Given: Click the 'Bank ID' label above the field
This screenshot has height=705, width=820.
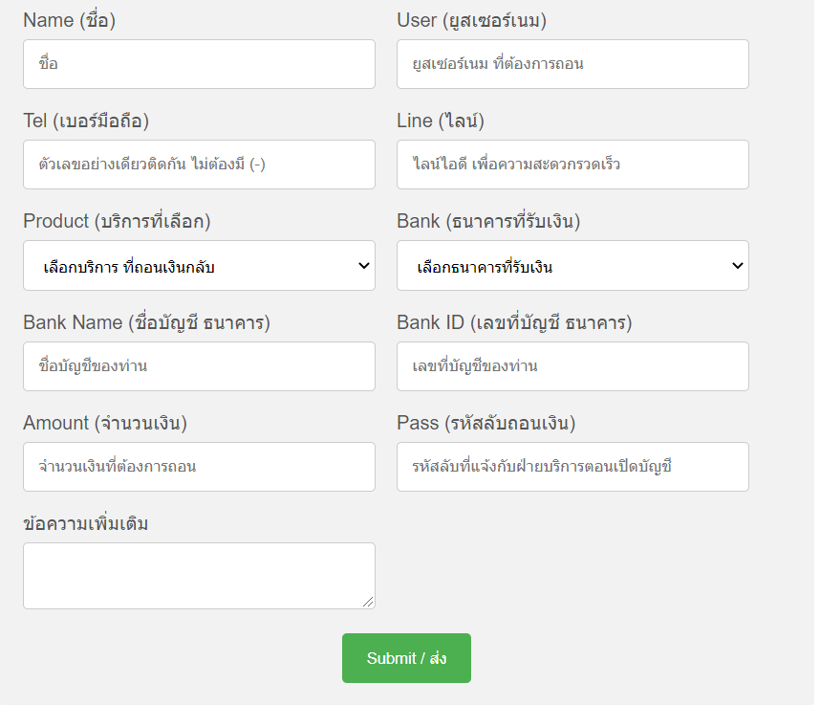Looking at the screenshot, I should tap(514, 322).
